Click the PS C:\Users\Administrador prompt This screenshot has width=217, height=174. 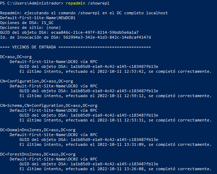click(32, 3)
